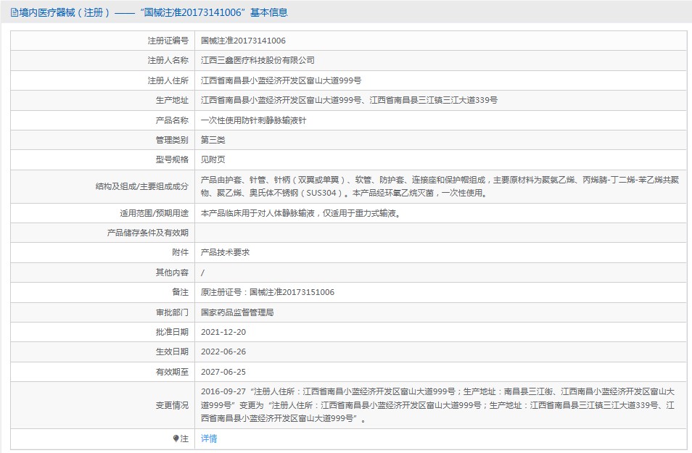Click the 见附页 model specification value
The image size is (692, 453).
pyautogui.click(x=213, y=159)
